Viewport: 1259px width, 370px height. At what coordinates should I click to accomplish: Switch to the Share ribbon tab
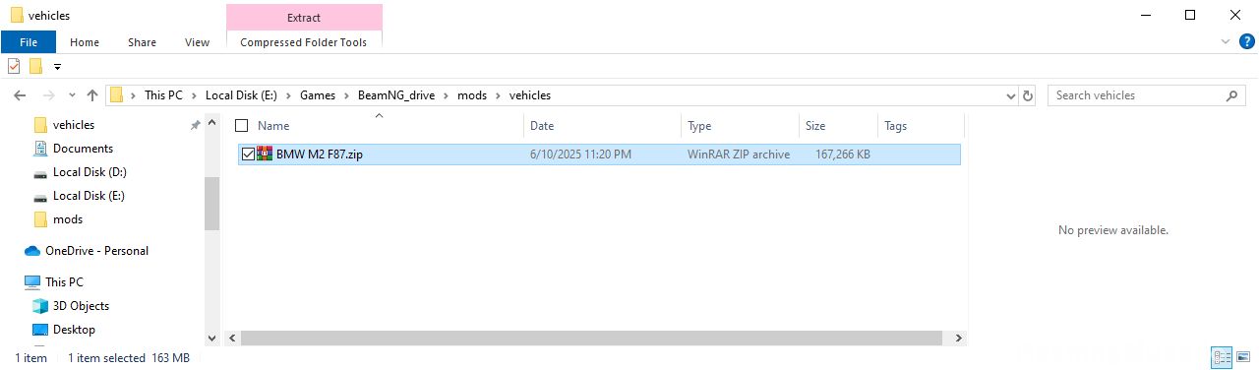point(142,42)
